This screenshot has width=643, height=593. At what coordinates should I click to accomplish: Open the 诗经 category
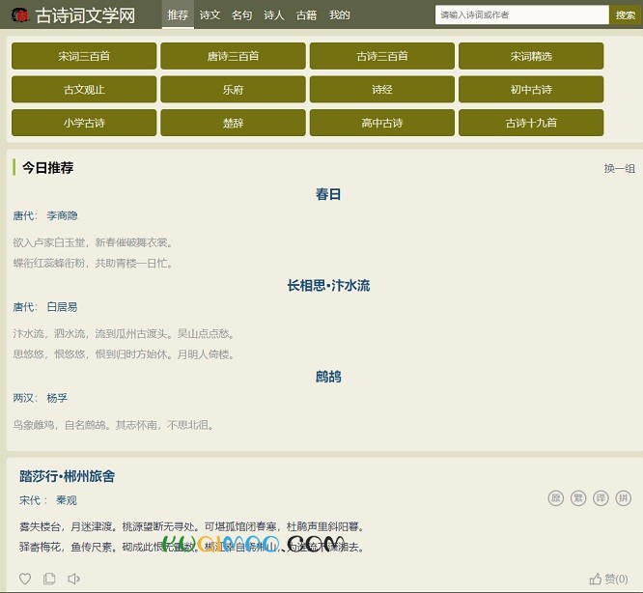(382, 89)
